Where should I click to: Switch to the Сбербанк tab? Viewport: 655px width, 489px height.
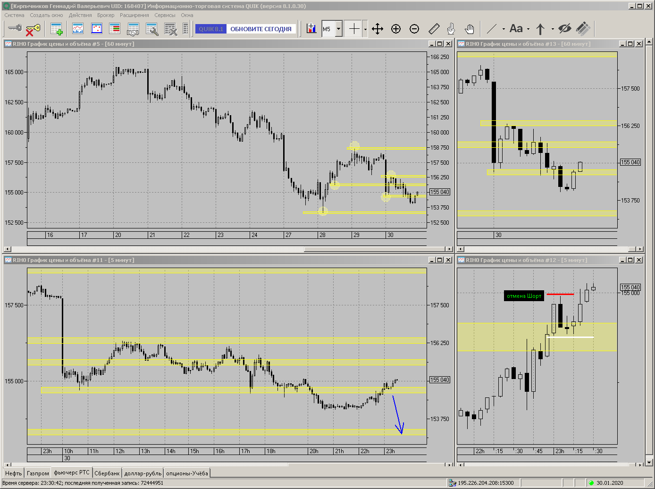click(x=107, y=473)
